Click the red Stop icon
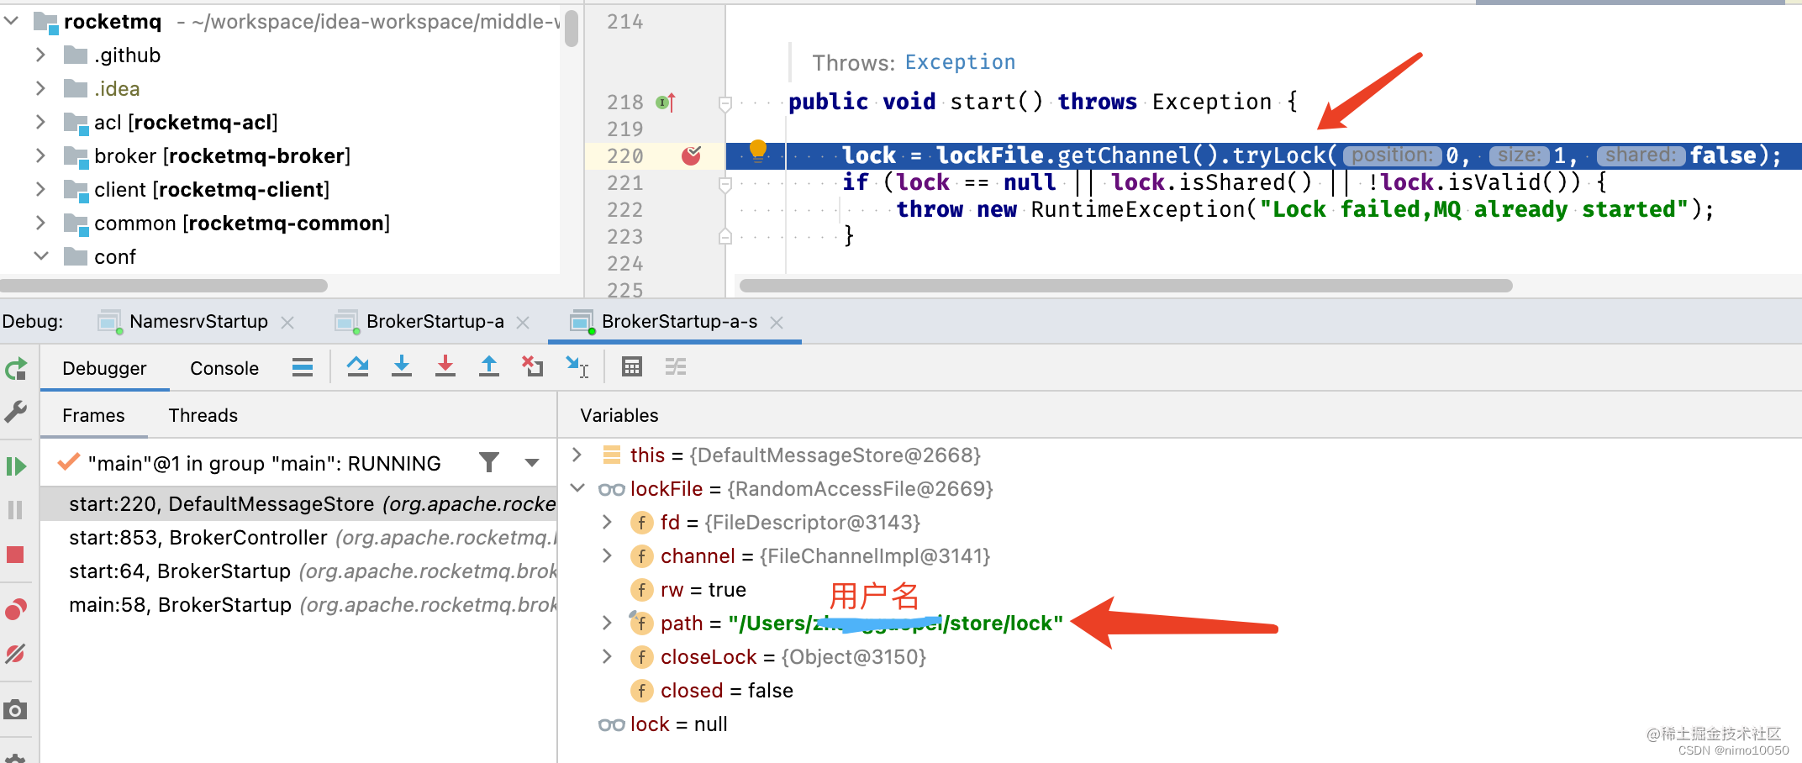 [16, 555]
